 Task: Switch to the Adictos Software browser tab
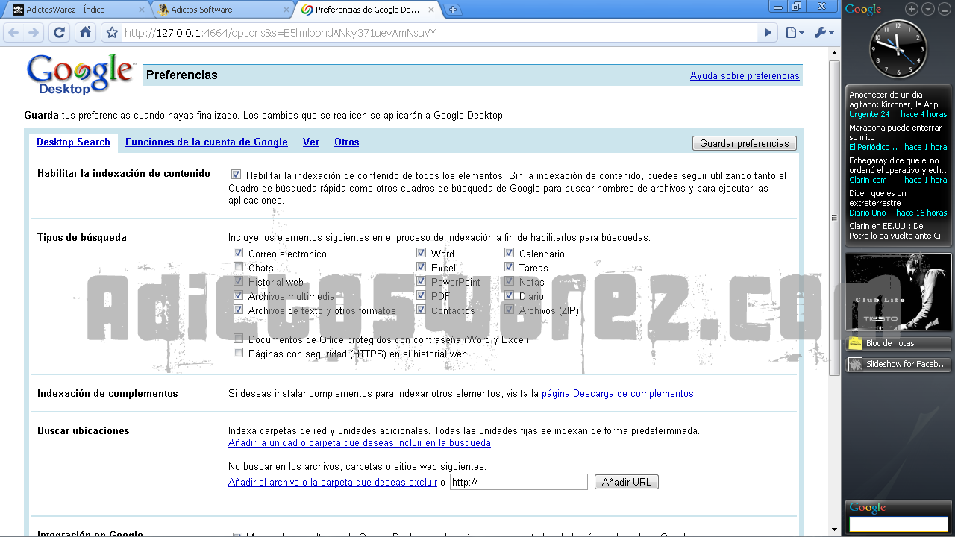(x=222, y=10)
